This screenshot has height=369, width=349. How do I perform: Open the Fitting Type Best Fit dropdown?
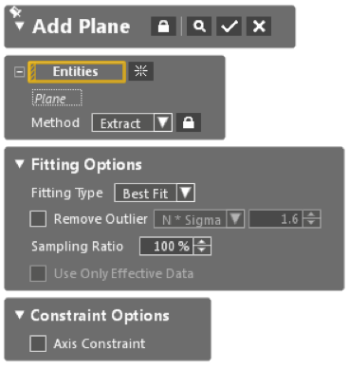155,193
